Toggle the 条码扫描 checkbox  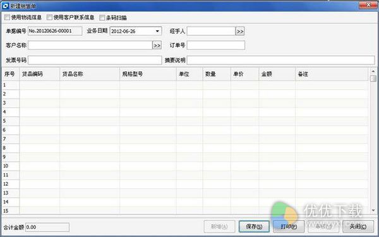(102, 18)
